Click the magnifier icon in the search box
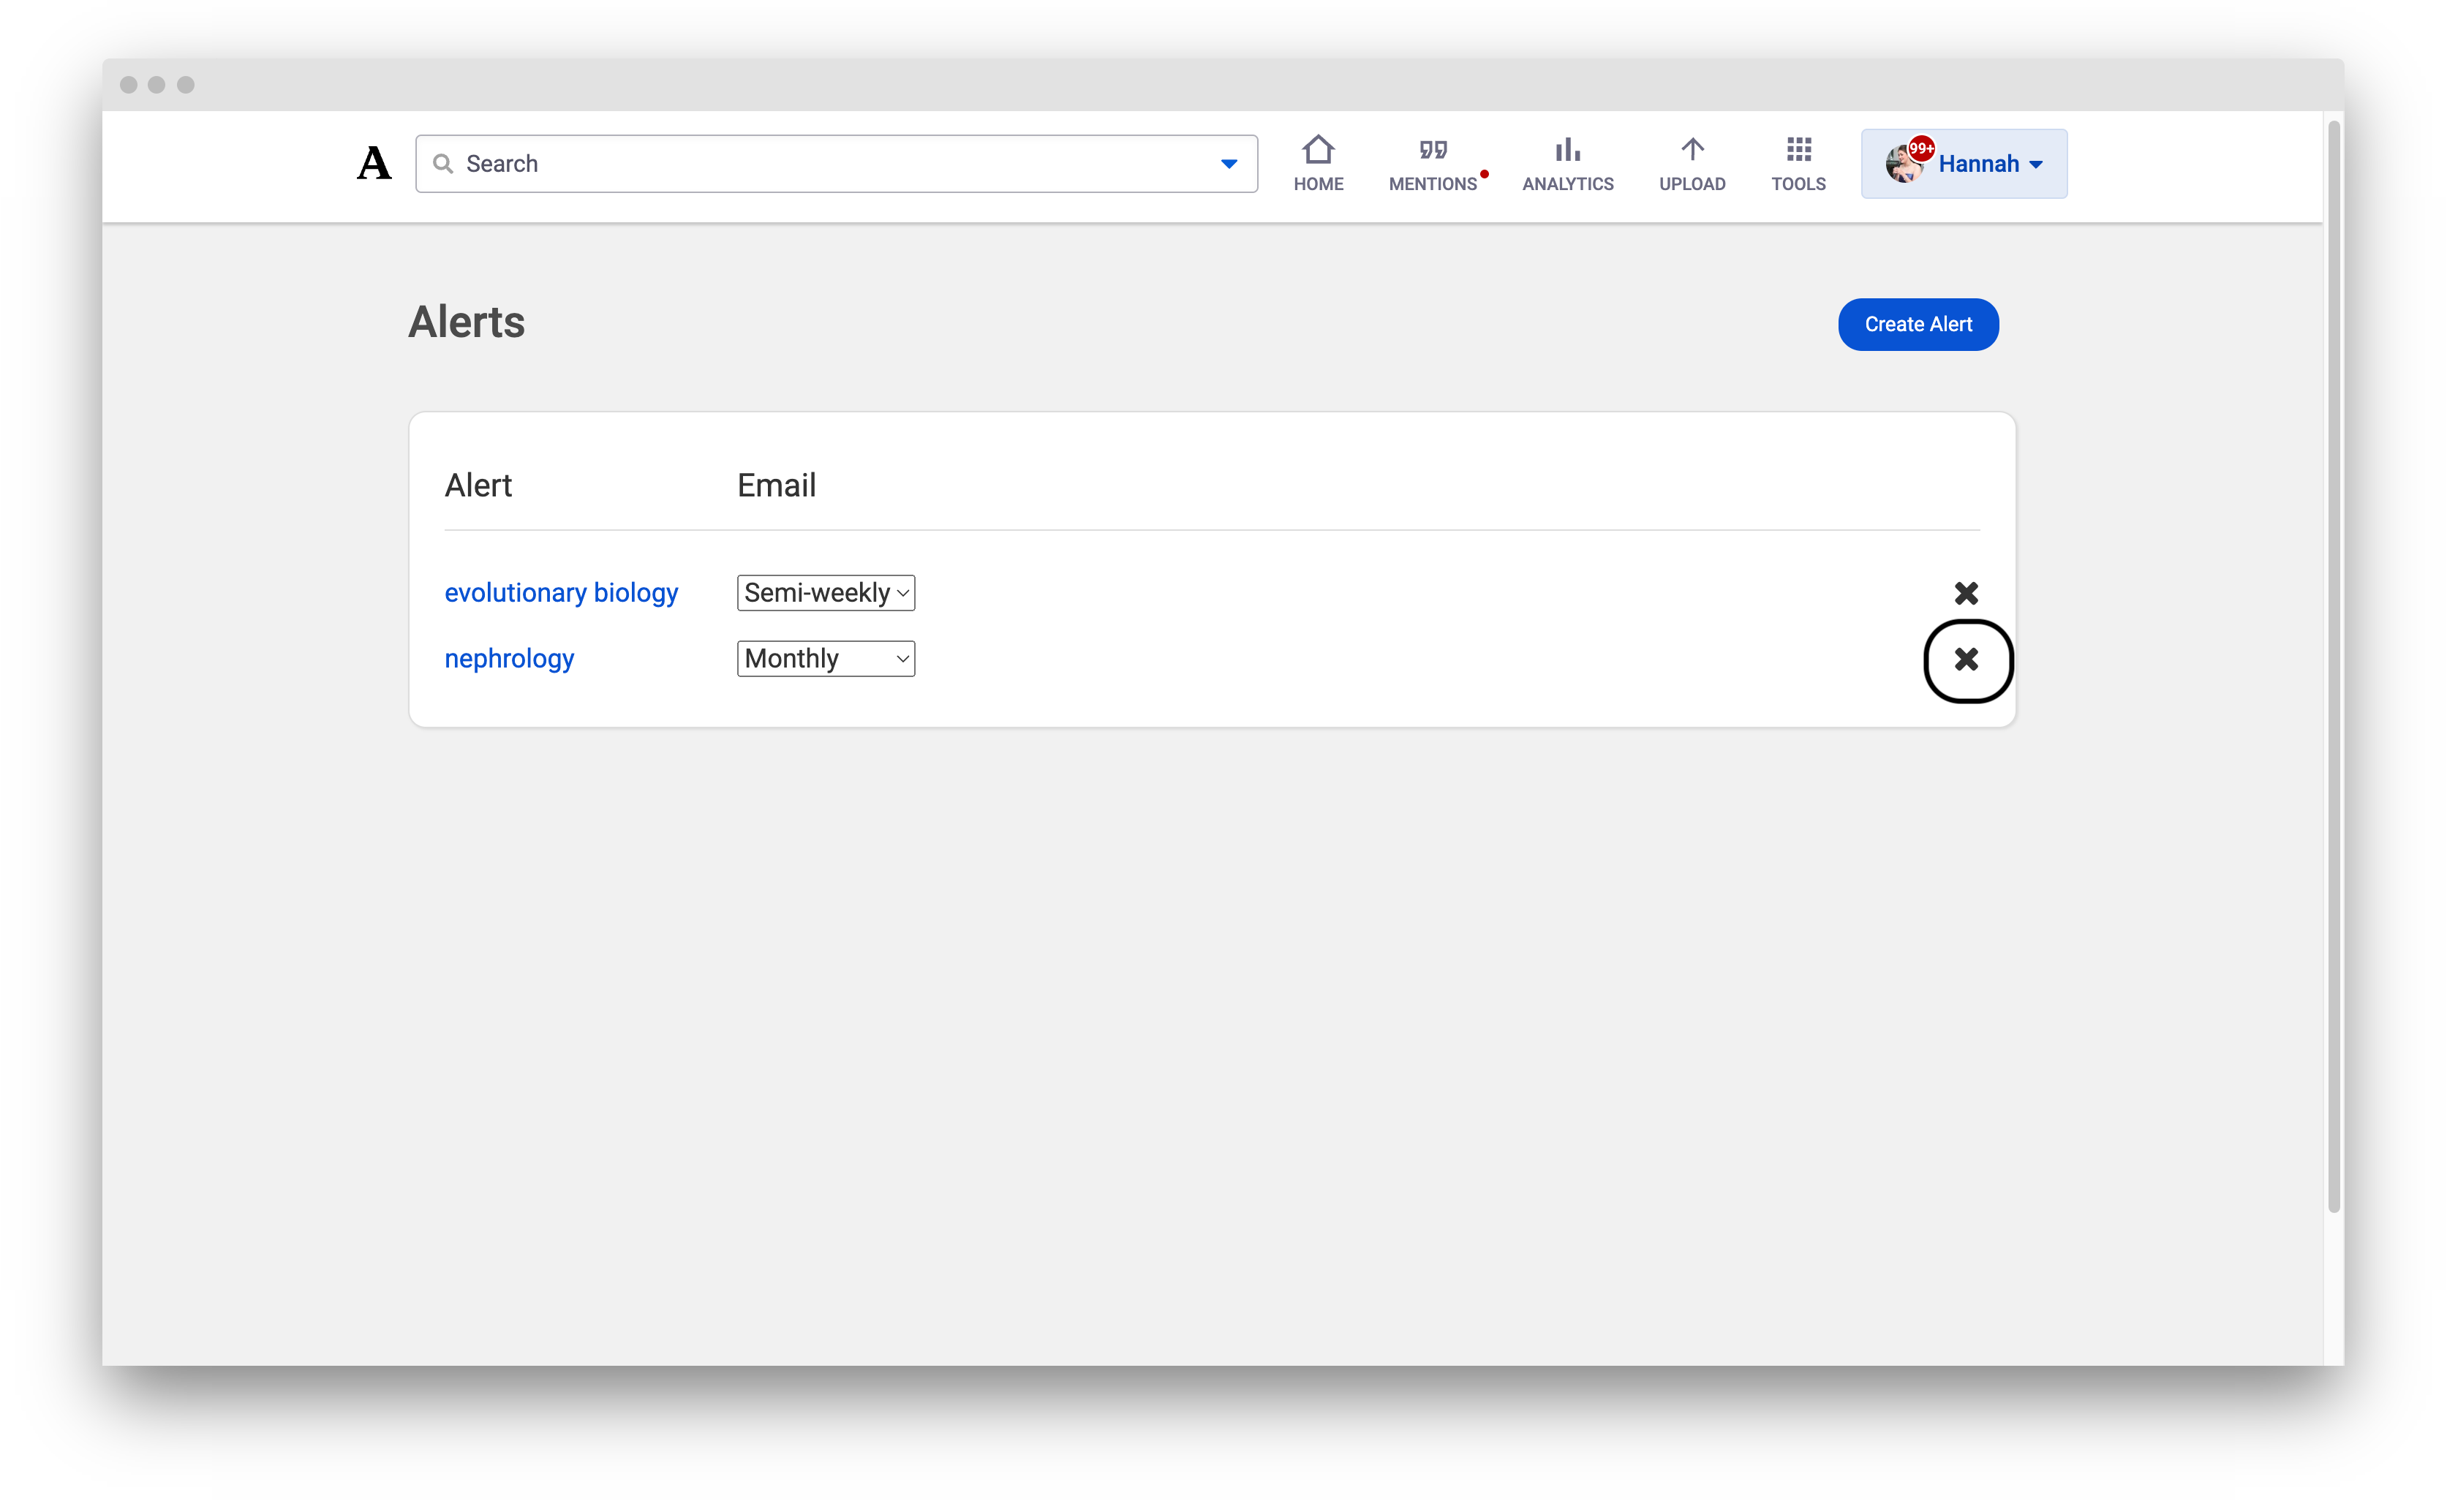This screenshot has height=1512, width=2447. point(442,163)
